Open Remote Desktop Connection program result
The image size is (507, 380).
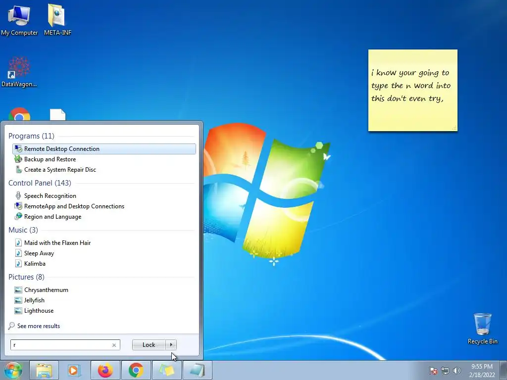point(104,148)
